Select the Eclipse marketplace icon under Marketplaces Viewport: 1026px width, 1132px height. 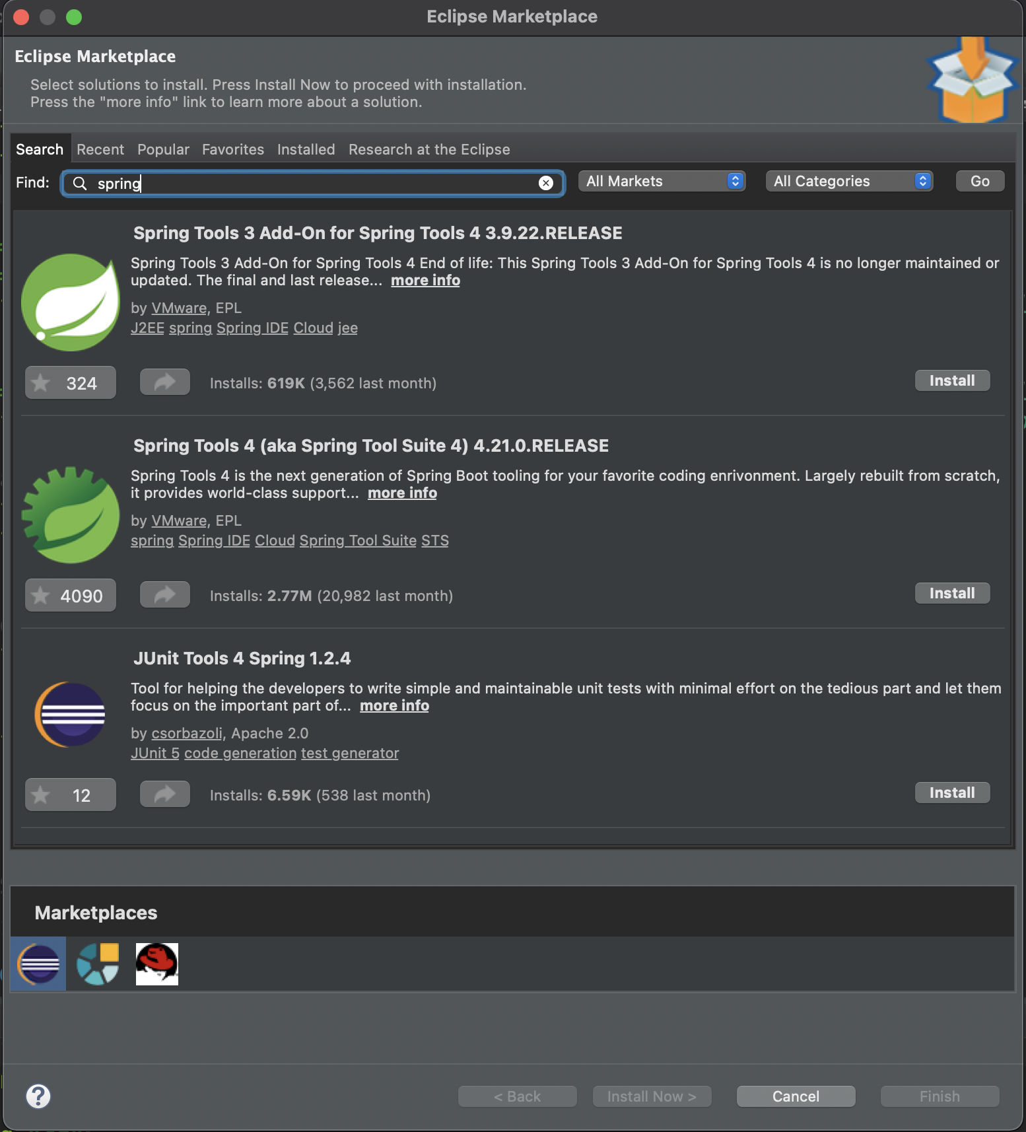coord(38,964)
